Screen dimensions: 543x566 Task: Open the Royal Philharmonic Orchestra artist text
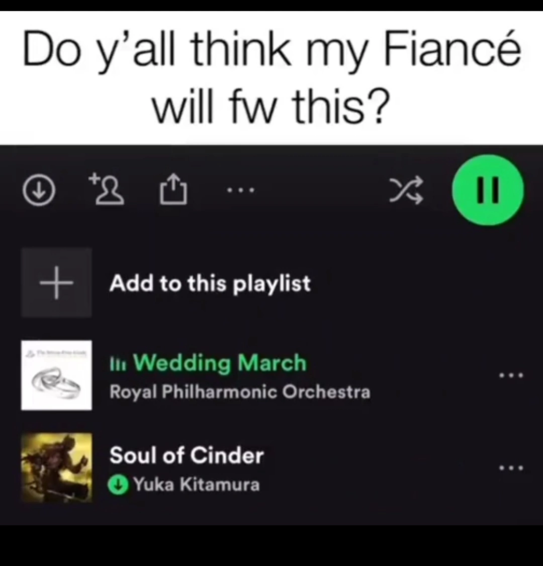click(240, 392)
